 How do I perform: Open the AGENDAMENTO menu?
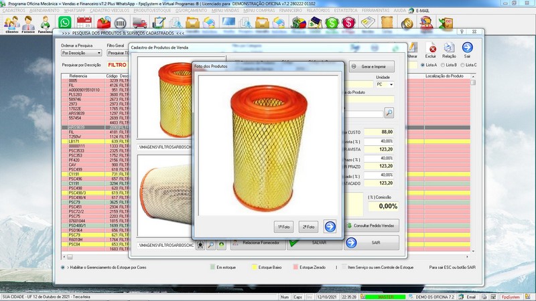coord(44,11)
